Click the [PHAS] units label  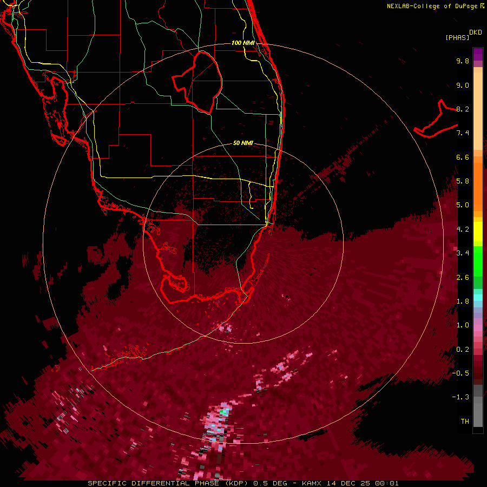coord(457,37)
